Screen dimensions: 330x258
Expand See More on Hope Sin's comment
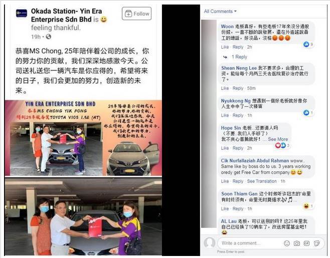[278, 139]
